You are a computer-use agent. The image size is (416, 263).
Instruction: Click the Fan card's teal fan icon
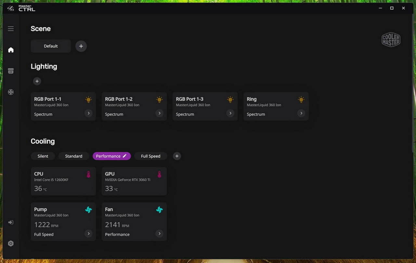159,210
